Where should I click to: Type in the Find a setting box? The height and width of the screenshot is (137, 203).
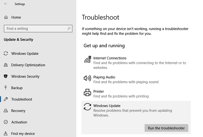pos(35,29)
